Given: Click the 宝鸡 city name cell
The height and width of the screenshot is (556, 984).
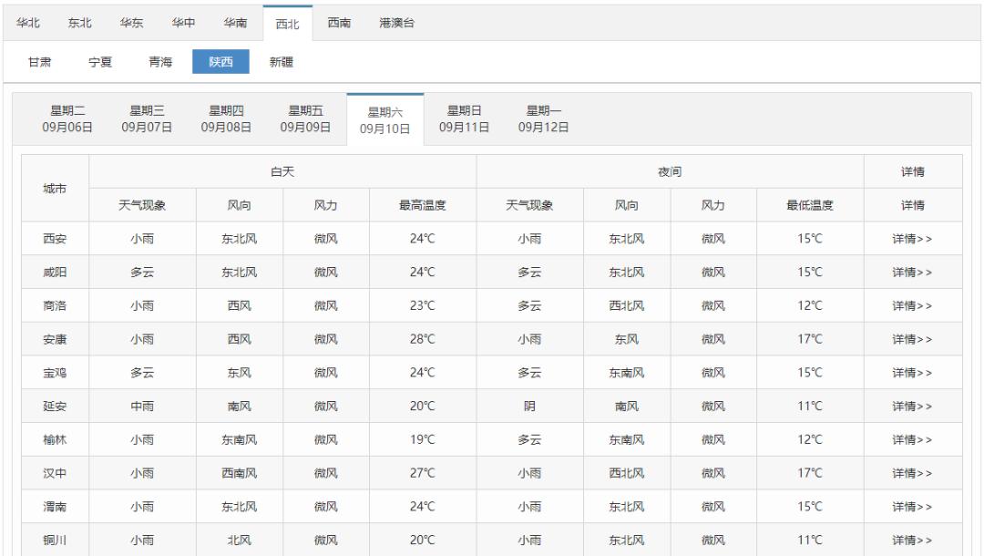Looking at the screenshot, I should (55, 373).
